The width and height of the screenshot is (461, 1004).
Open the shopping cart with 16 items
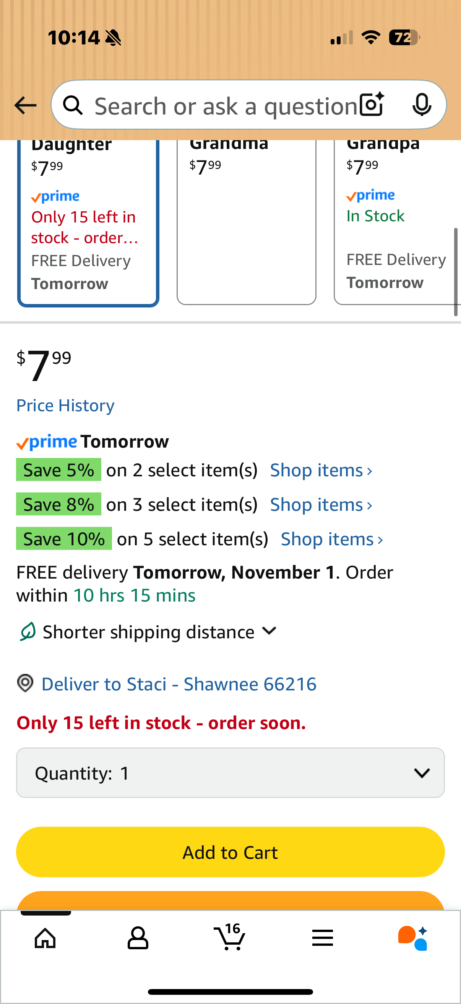(230, 937)
